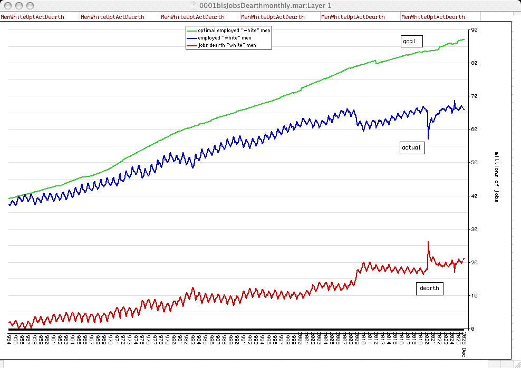The width and height of the screenshot is (521, 368).
Task: Choose the fifth MenWhiteOptActDearth tab
Action: [x=353, y=17]
